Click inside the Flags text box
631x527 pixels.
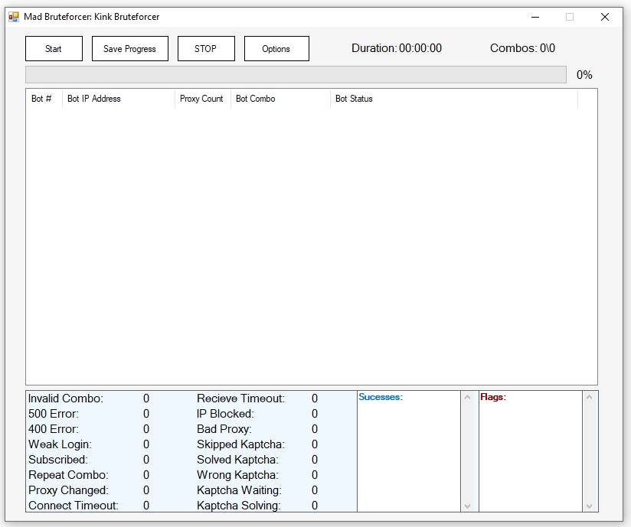click(x=530, y=455)
